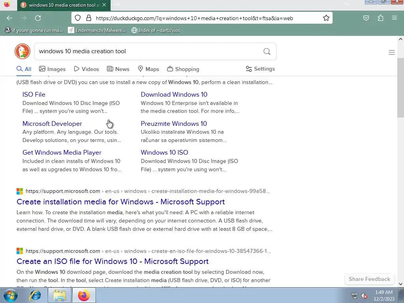The image size is (404, 303).
Task: Open the Microsoft Developer sitelink
Action: [52, 123]
